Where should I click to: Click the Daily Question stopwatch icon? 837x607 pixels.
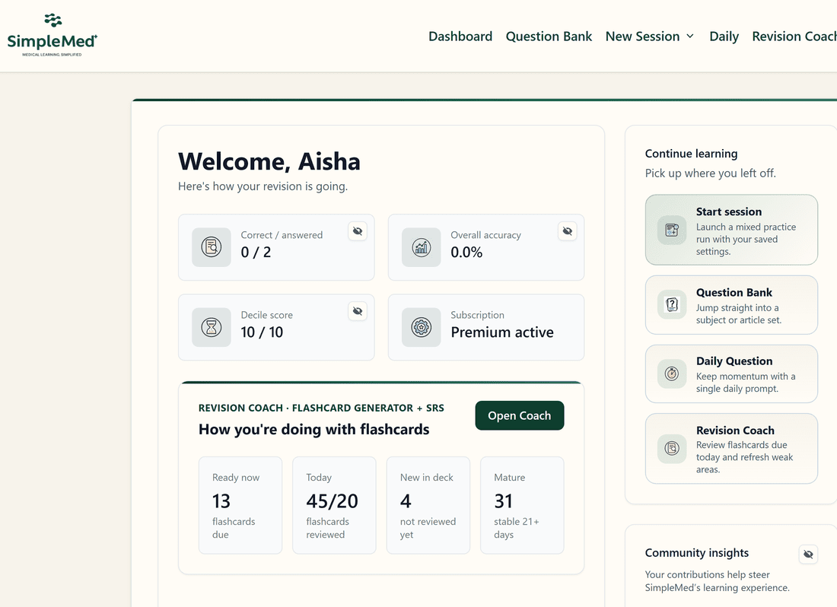(x=672, y=373)
